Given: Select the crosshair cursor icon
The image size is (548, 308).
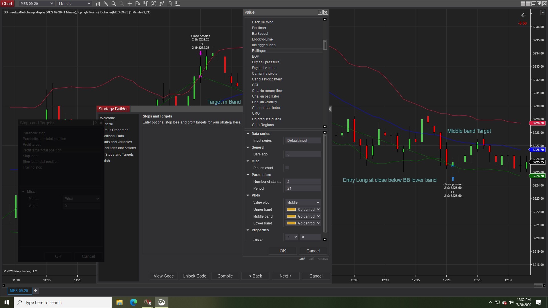Looking at the screenshot, I should coord(130,4).
